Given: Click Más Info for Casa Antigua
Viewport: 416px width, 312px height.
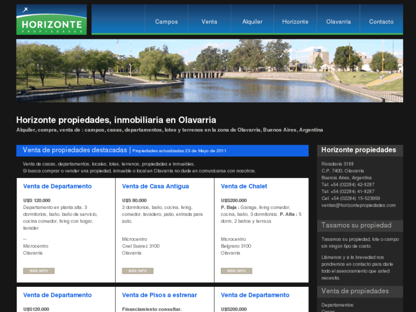Looking at the screenshot, I should [x=138, y=271].
